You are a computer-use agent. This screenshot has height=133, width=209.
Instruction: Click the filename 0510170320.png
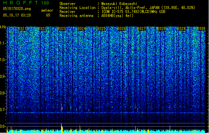click(x=17, y=9)
